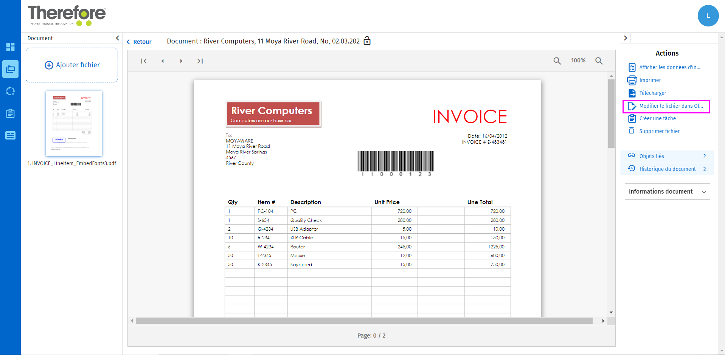Open Afficher les données d'in... action

click(x=670, y=67)
